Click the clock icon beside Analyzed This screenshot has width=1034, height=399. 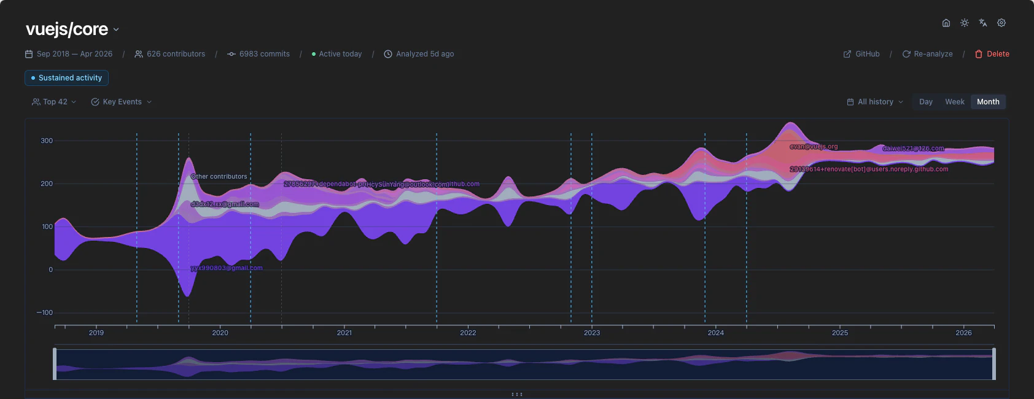(388, 54)
